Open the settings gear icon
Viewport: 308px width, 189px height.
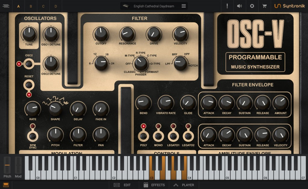[252, 6]
